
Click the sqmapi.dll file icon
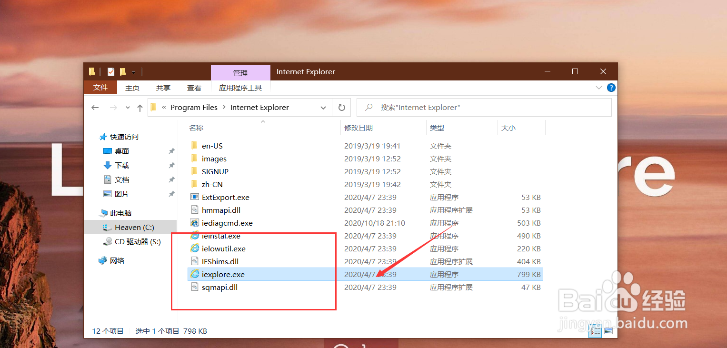194,287
